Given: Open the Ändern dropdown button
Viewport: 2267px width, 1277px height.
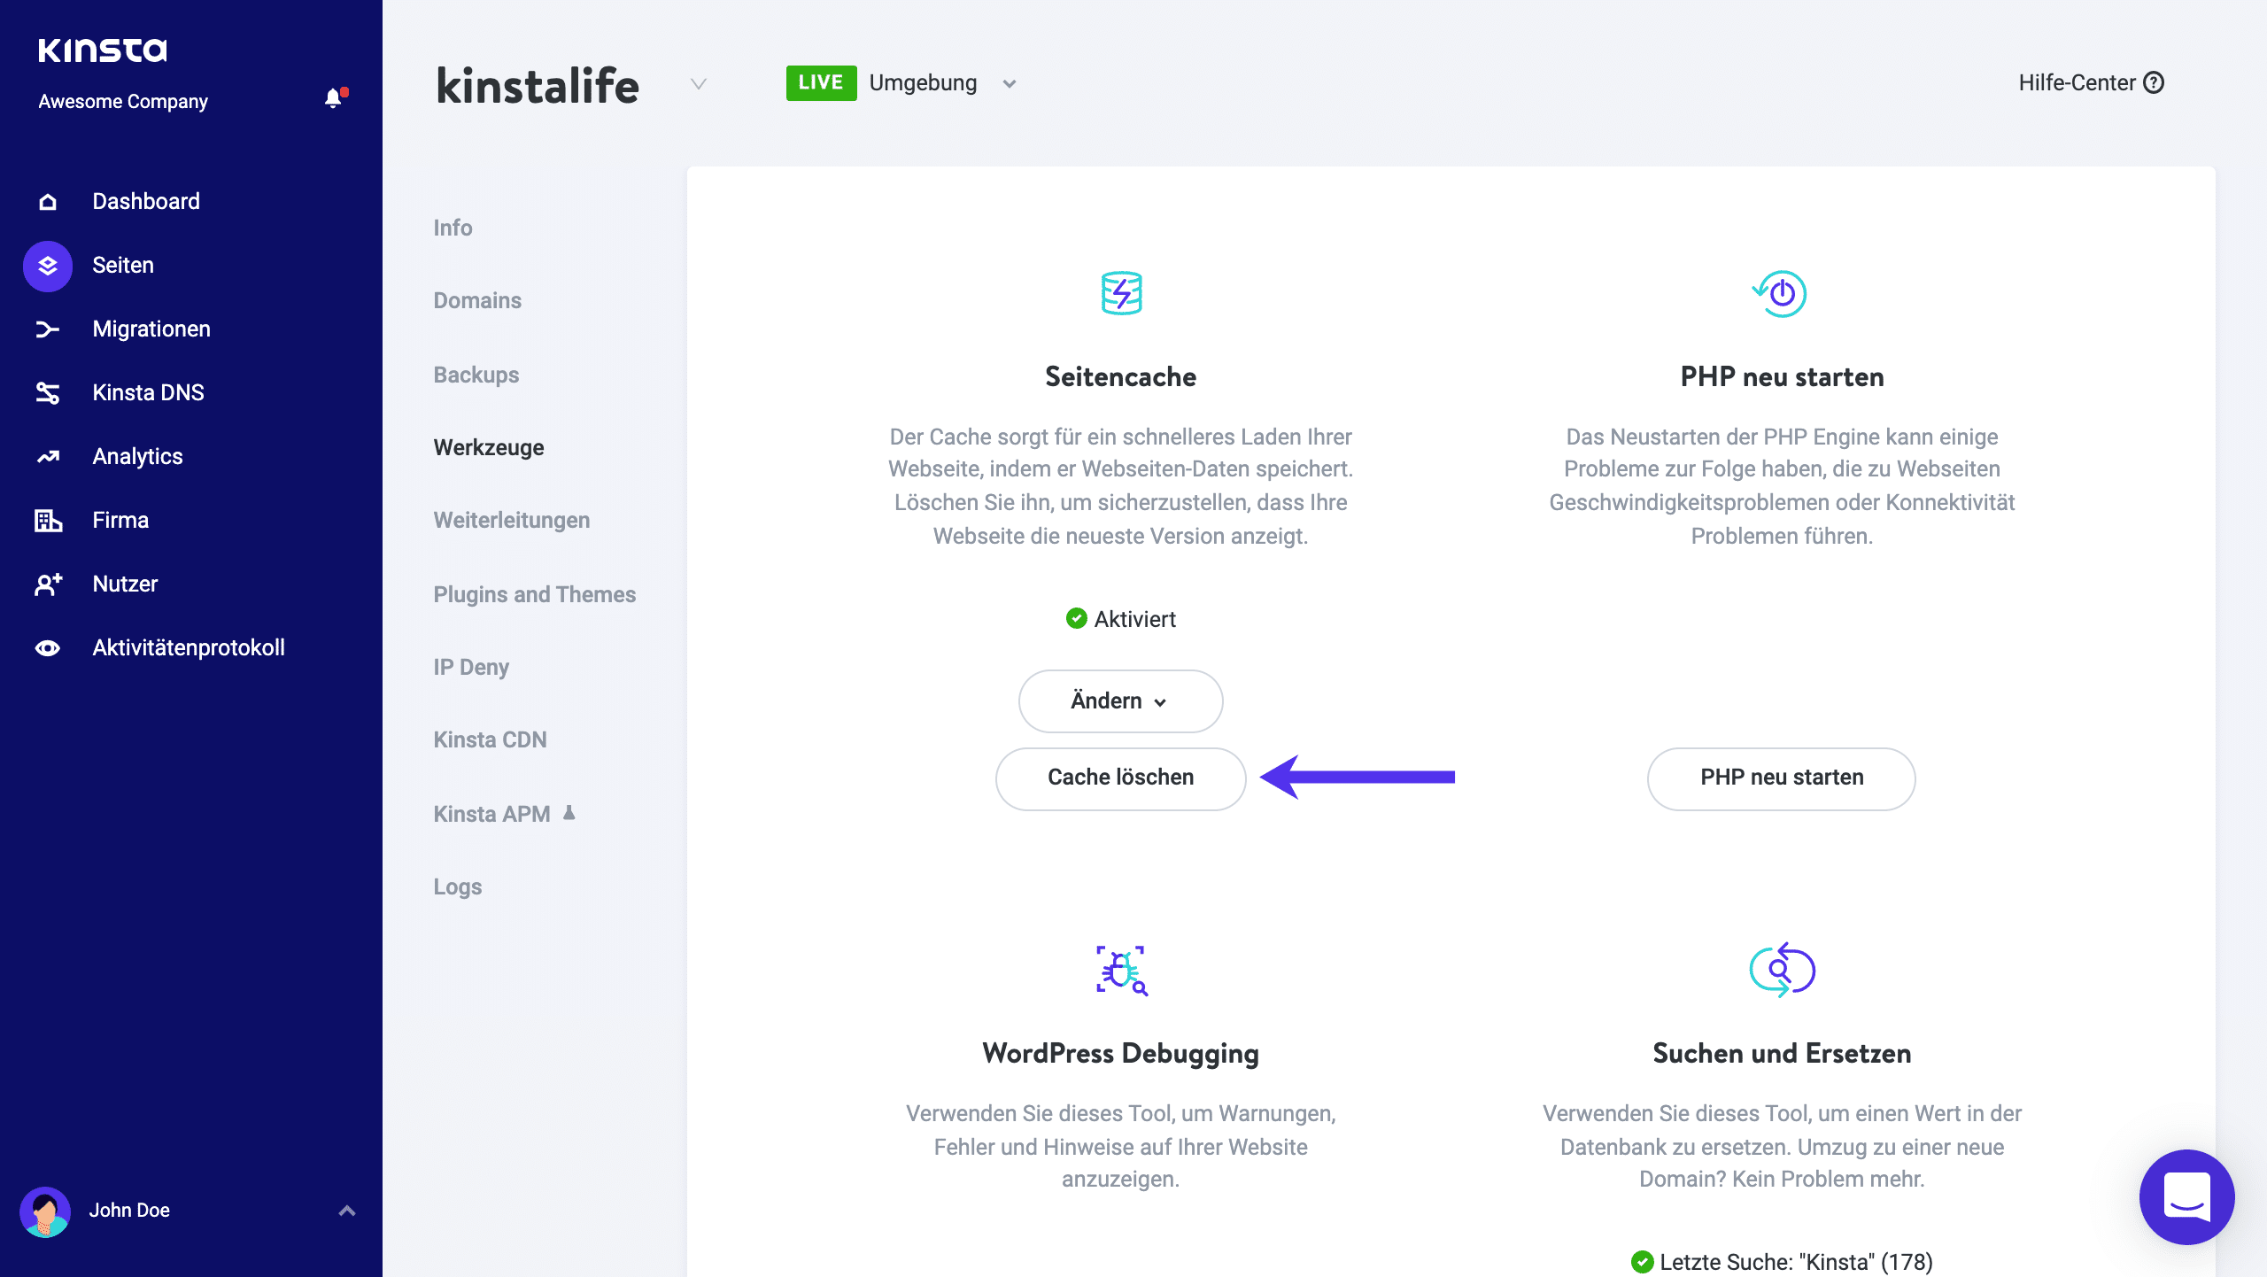Looking at the screenshot, I should click(1120, 700).
